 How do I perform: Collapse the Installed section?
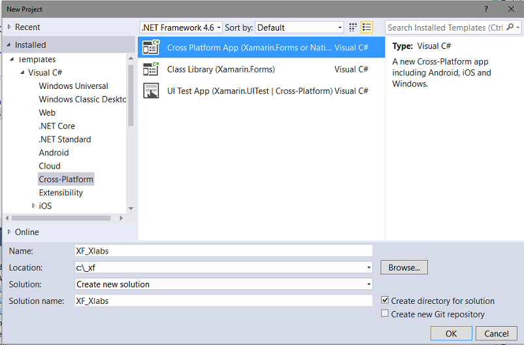(8, 45)
